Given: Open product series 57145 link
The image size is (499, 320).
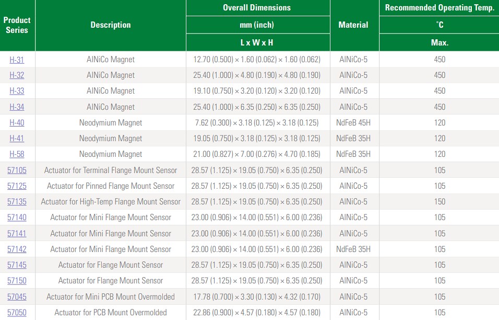Looking at the screenshot, I should (x=17, y=265).
